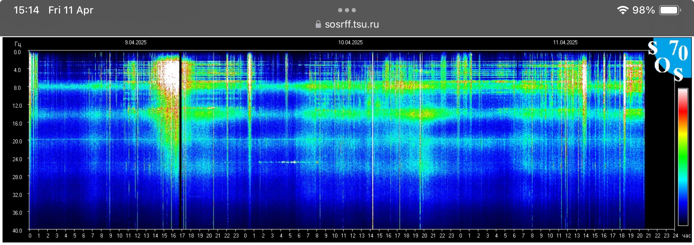This screenshot has width=694, height=245.
Task: Click the 16.0 frequency tick label
Action: [x=17, y=124]
